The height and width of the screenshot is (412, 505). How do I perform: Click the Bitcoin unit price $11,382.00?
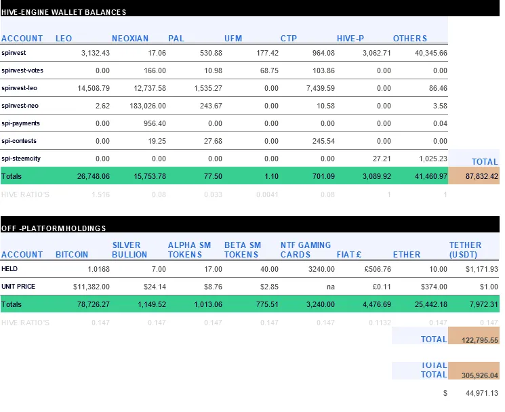[92, 287]
